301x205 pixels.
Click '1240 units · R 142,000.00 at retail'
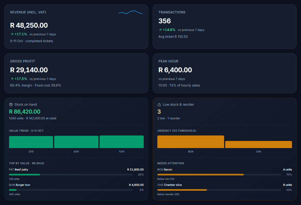point(33,119)
